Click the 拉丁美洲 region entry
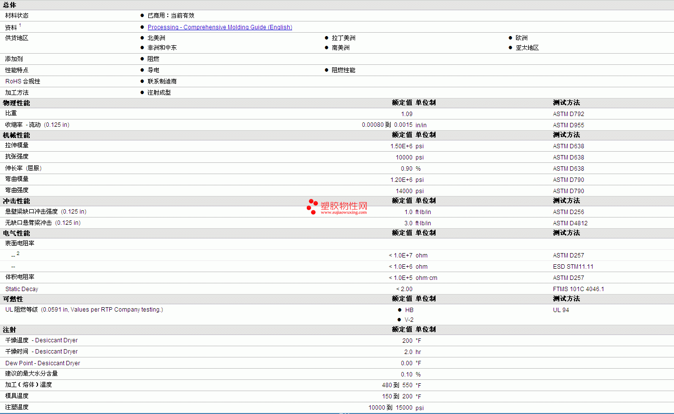Viewport: 674px width, 414px height. 344,38
